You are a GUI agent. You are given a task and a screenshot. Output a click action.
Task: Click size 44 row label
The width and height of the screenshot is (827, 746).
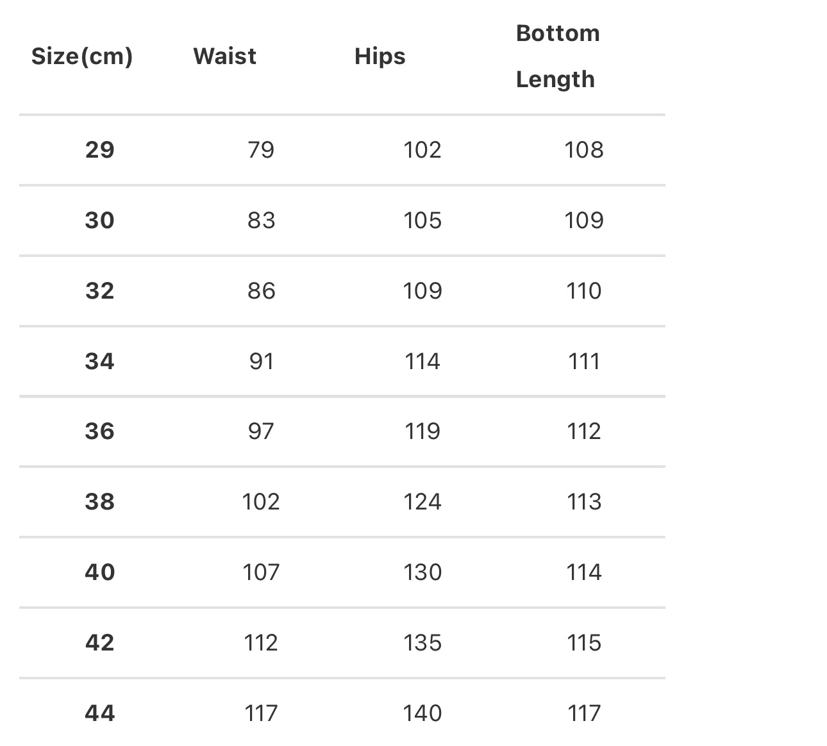pos(99,713)
